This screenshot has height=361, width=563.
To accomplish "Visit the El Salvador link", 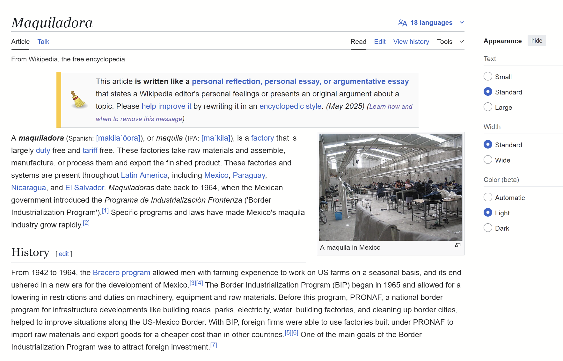I will coord(85,188).
